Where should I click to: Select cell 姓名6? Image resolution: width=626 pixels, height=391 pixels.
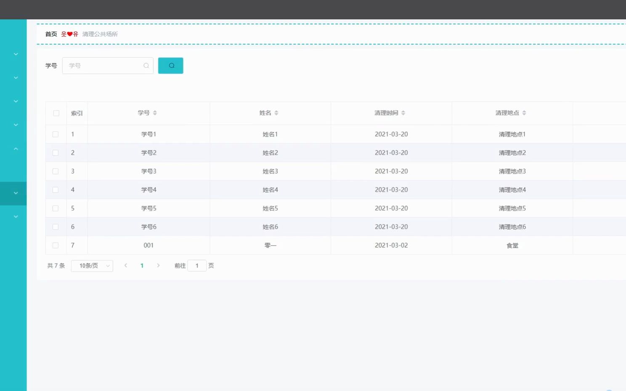[x=270, y=227]
